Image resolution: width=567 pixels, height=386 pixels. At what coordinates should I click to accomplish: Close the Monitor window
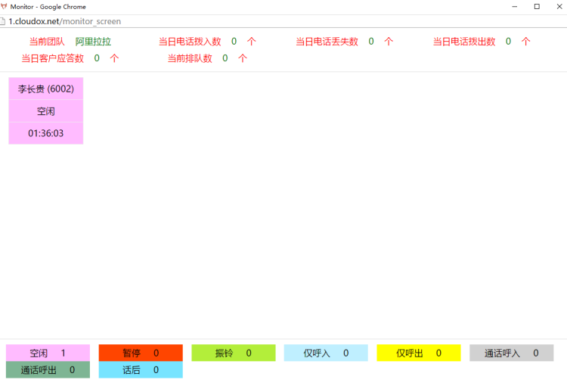558,6
